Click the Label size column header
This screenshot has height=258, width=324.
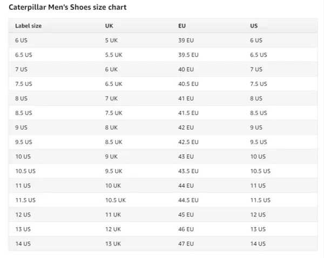pyautogui.click(x=28, y=26)
